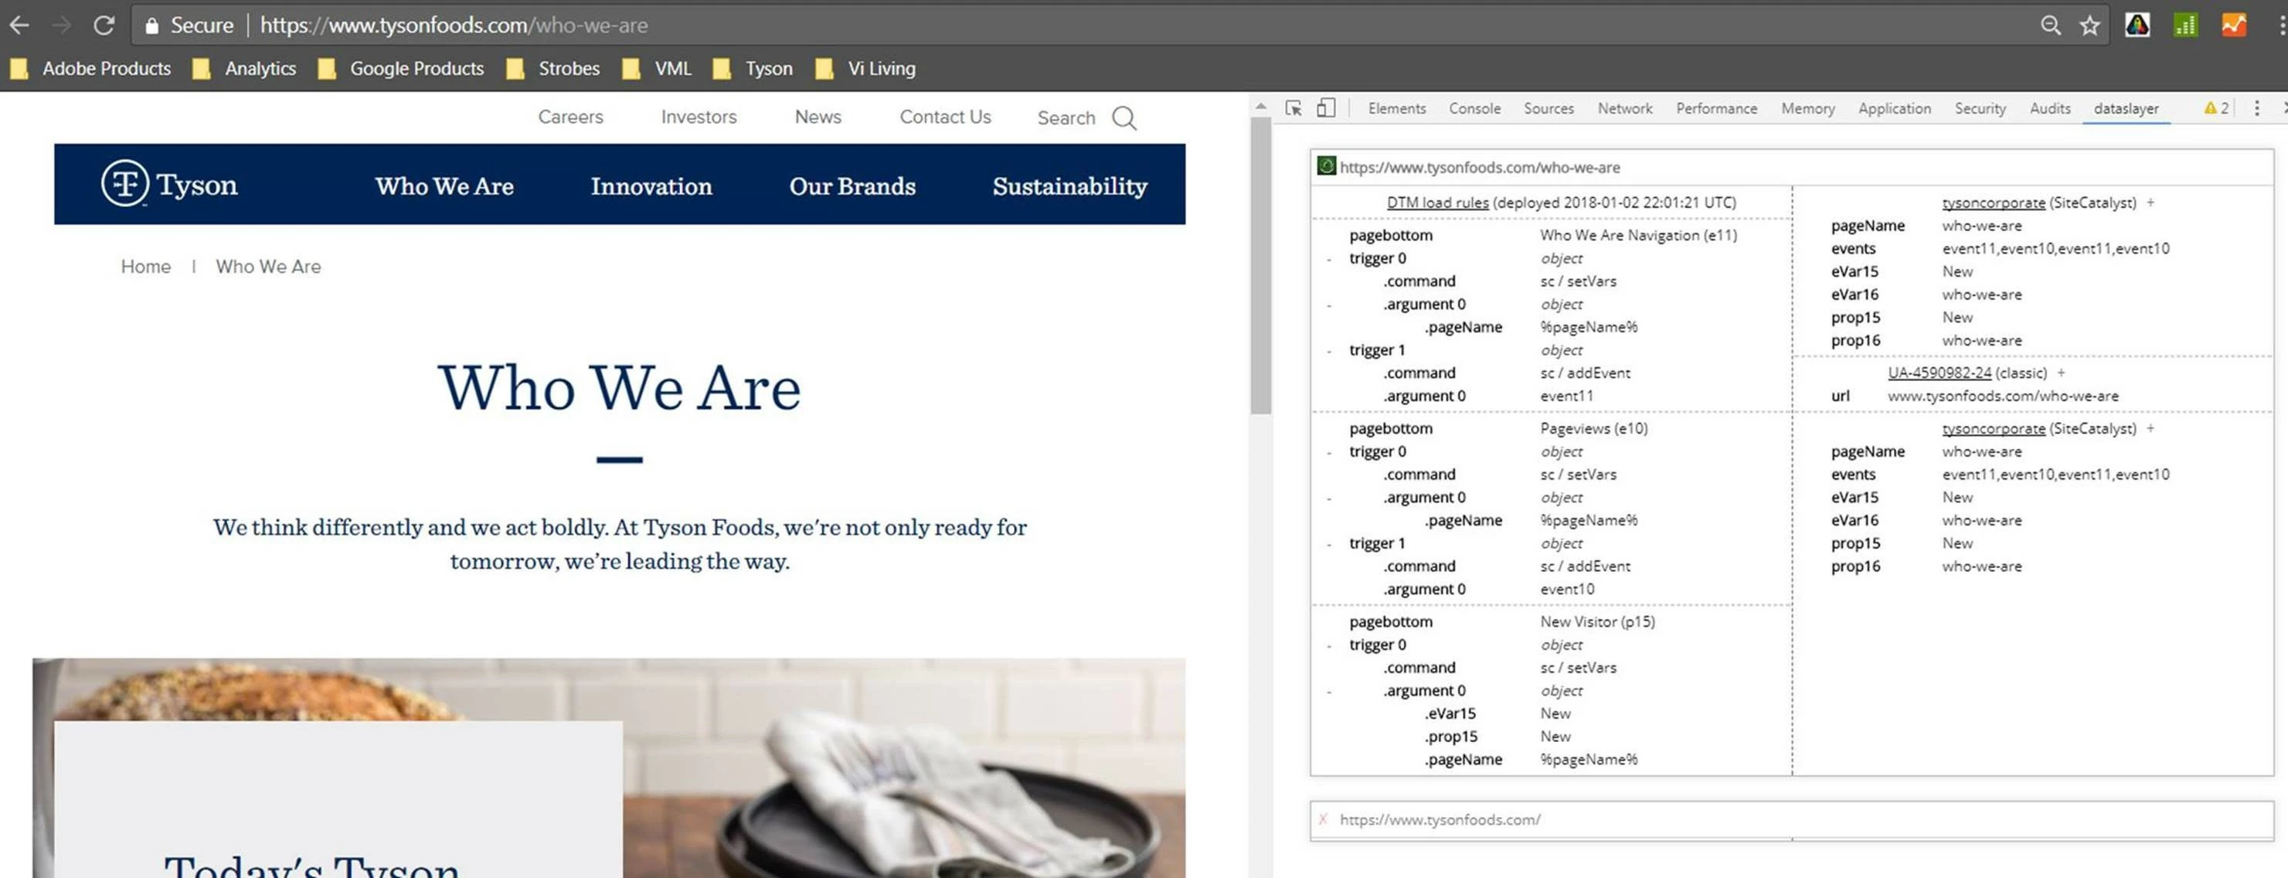Open the Console tab in DevTools
The height and width of the screenshot is (878, 2288).
[x=1474, y=108]
